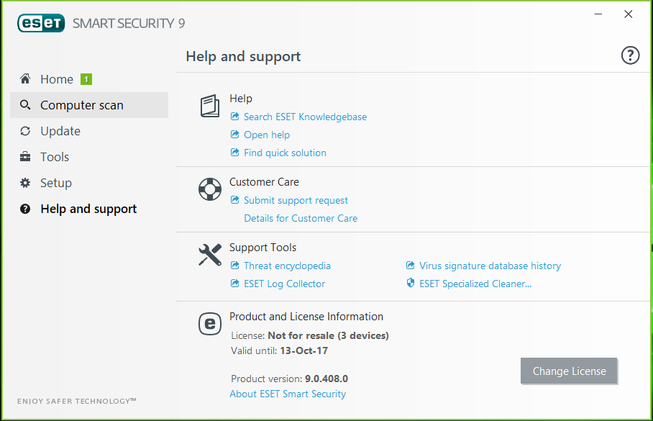Image resolution: width=653 pixels, height=421 pixels.
Task: Click the Computer scan magnifier icon
Action: pos(26,105)
